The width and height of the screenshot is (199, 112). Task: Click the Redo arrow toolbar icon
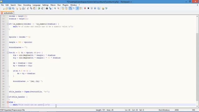coord(42,8)
